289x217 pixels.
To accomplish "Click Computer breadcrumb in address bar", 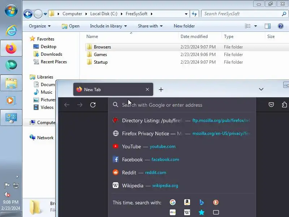I will (x=72, y=14).
